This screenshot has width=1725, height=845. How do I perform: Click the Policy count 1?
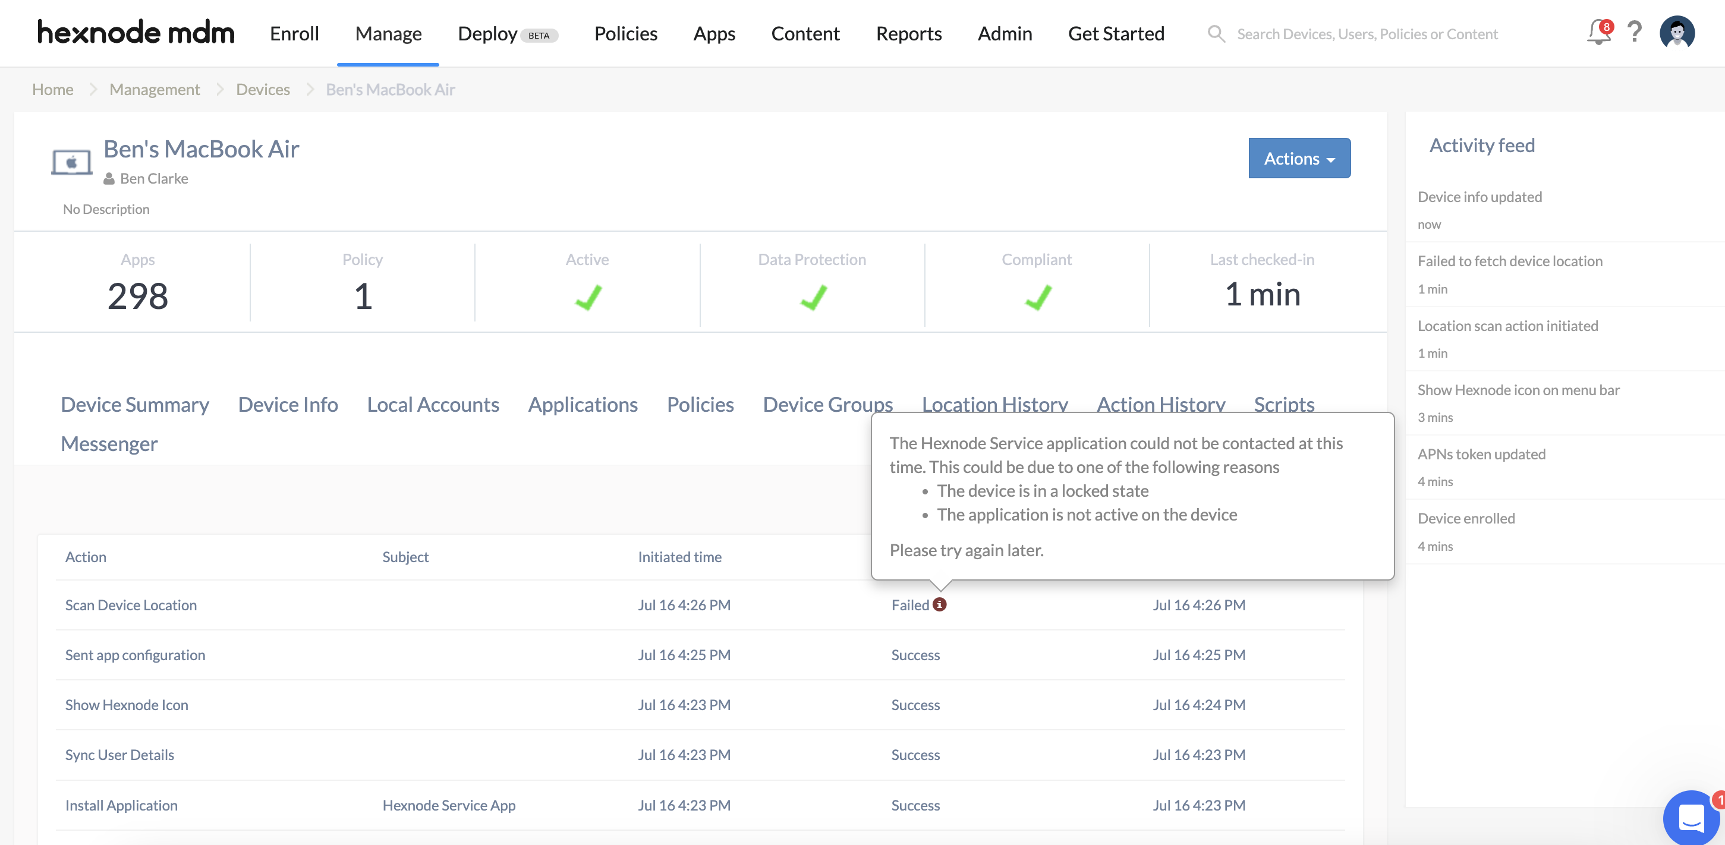coord(363,296)
